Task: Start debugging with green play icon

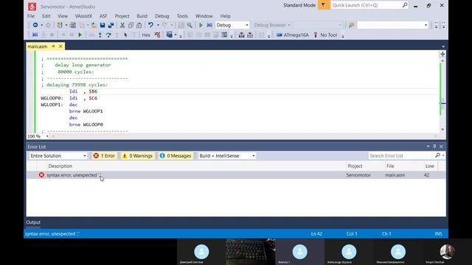Action: pos(201,25)
